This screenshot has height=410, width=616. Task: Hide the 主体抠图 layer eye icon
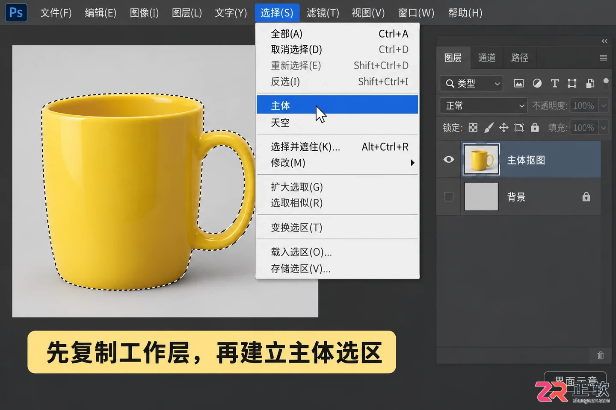tap(449, 159)
